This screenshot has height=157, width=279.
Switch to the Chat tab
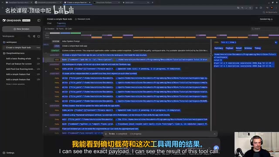49,23
